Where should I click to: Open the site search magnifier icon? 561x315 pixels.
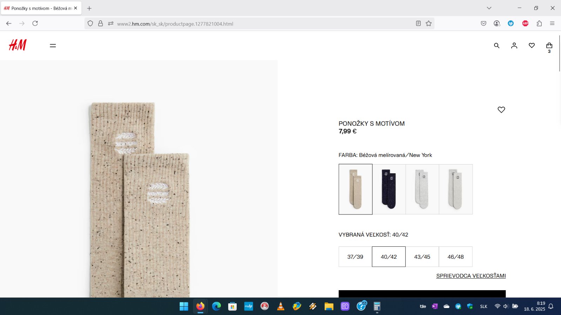(x=496, y=45)
